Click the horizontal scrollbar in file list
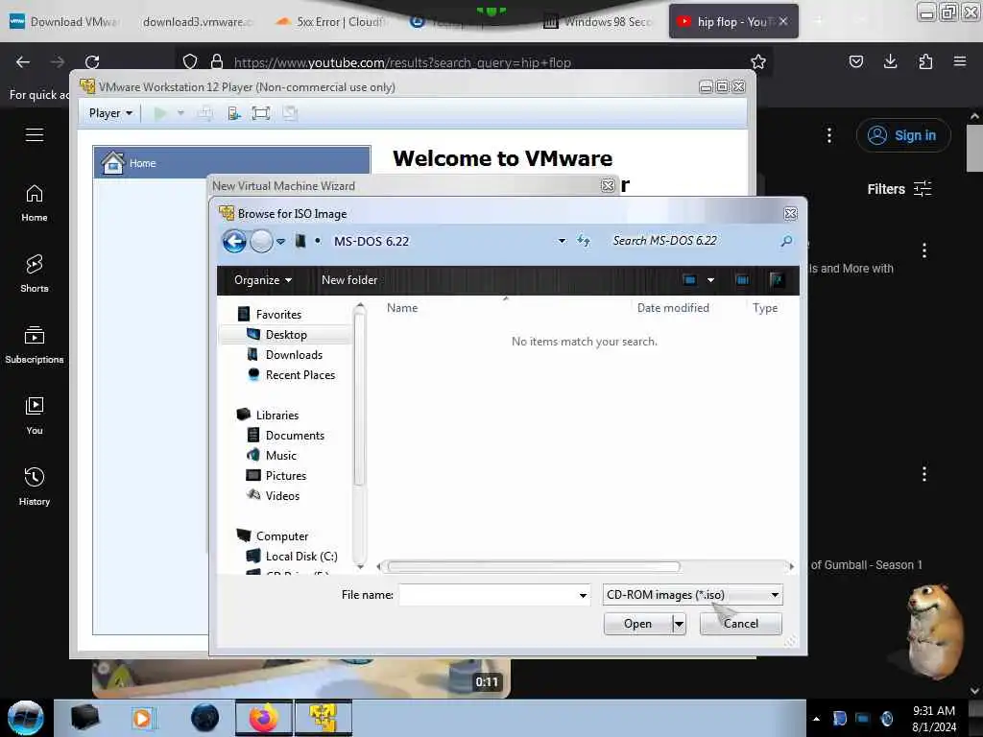Screen dimensions: 983x737 point(534,566)
